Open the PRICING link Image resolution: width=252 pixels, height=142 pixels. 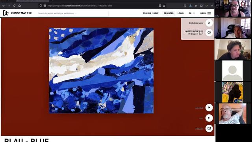147,13
